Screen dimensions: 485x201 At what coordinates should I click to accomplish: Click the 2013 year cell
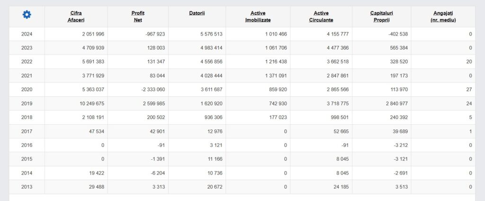click(x=27, y=187)
